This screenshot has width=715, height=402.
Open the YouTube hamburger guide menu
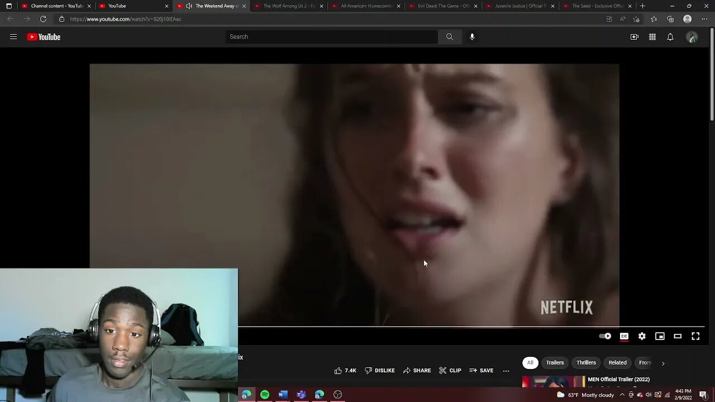coord(13,37)
